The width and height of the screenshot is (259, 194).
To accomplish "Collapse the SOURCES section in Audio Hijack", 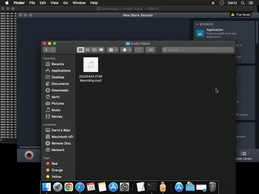I will click(197, 24).
